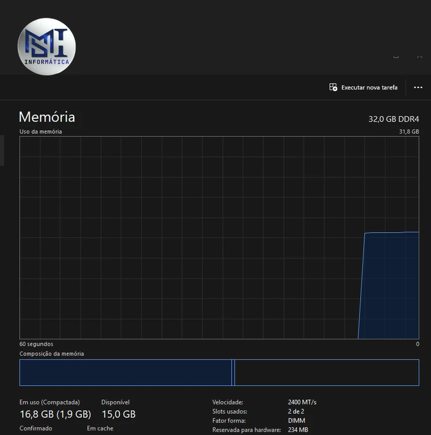Click the Fator forma label
Image resolution: width=431 pixels, height=435 pixels.
point(229,421)
